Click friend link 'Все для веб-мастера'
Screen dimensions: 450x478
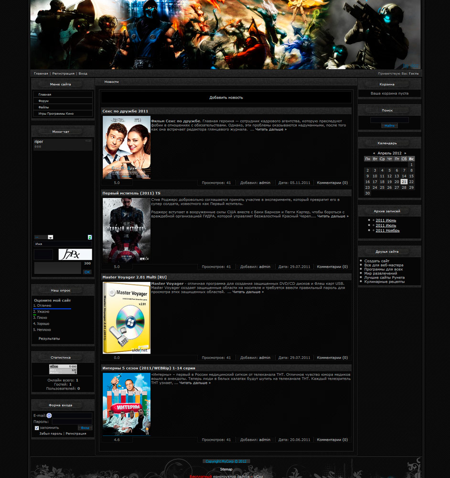tap(384, 265)
